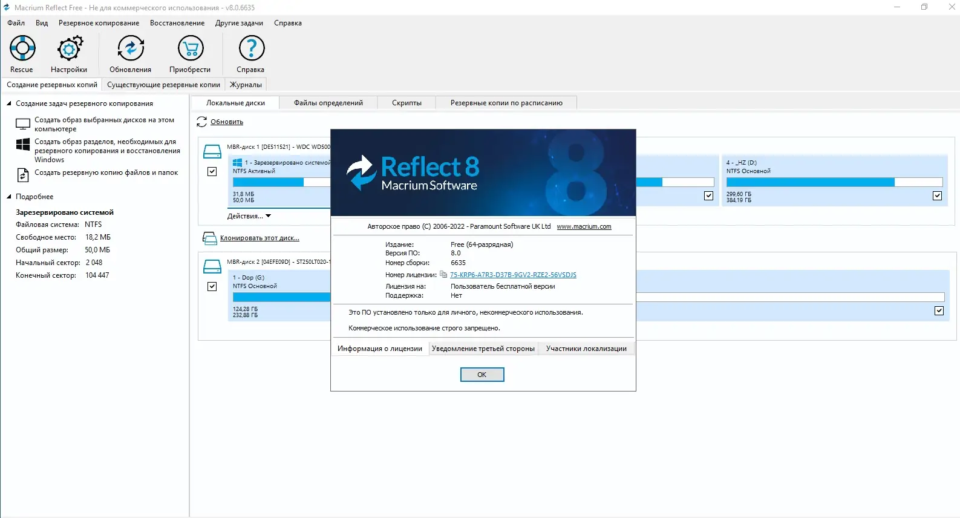Image resolution: width=960 pixels, height=518 pixels.
Task: Click the _HZ (D:) partition usage bar
Action: point(834,182)
